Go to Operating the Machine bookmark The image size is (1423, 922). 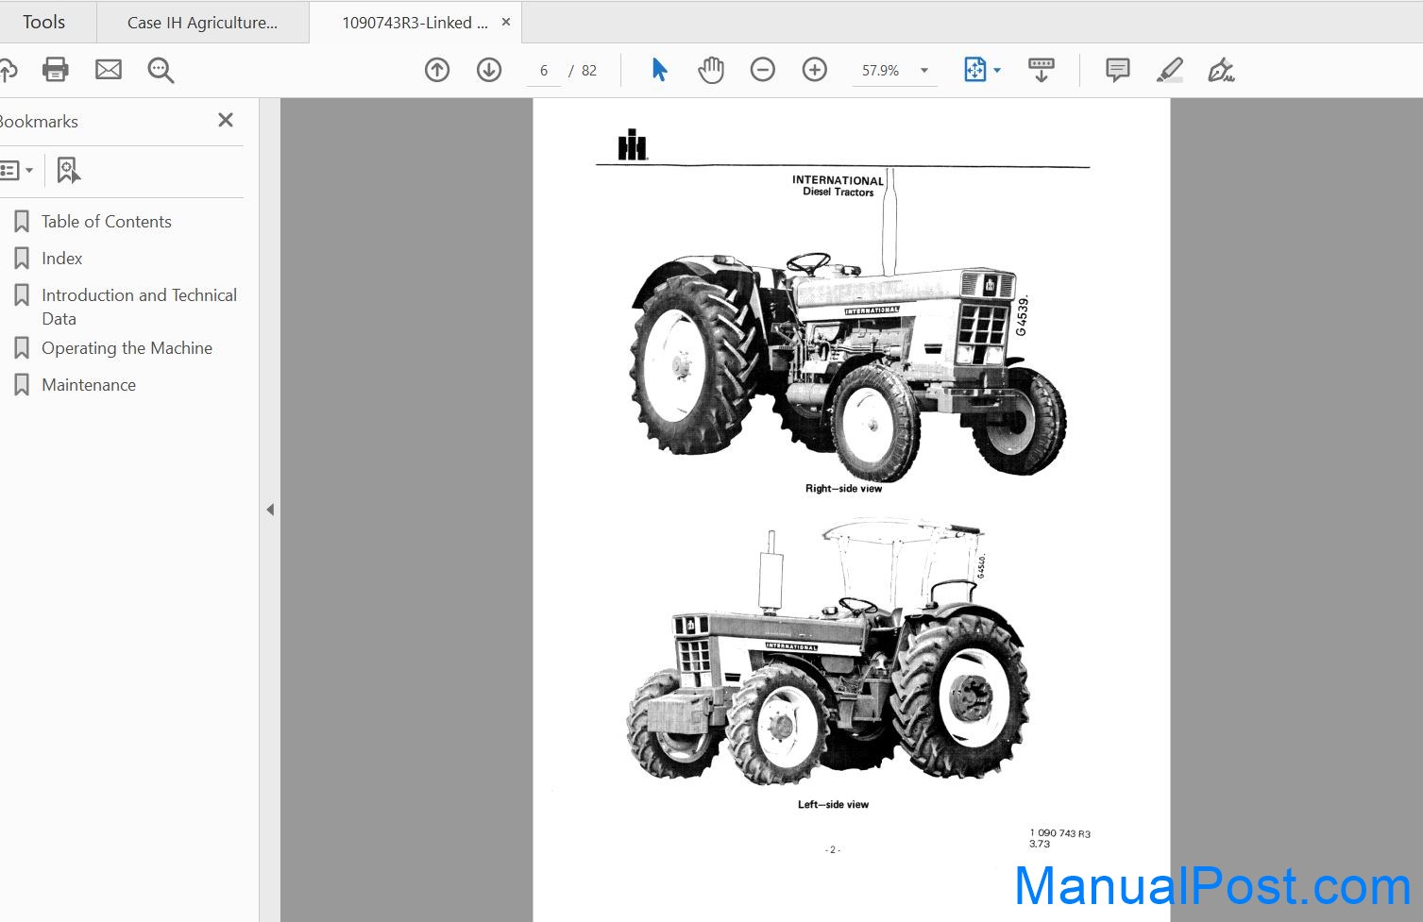click(x=127, y=348)
